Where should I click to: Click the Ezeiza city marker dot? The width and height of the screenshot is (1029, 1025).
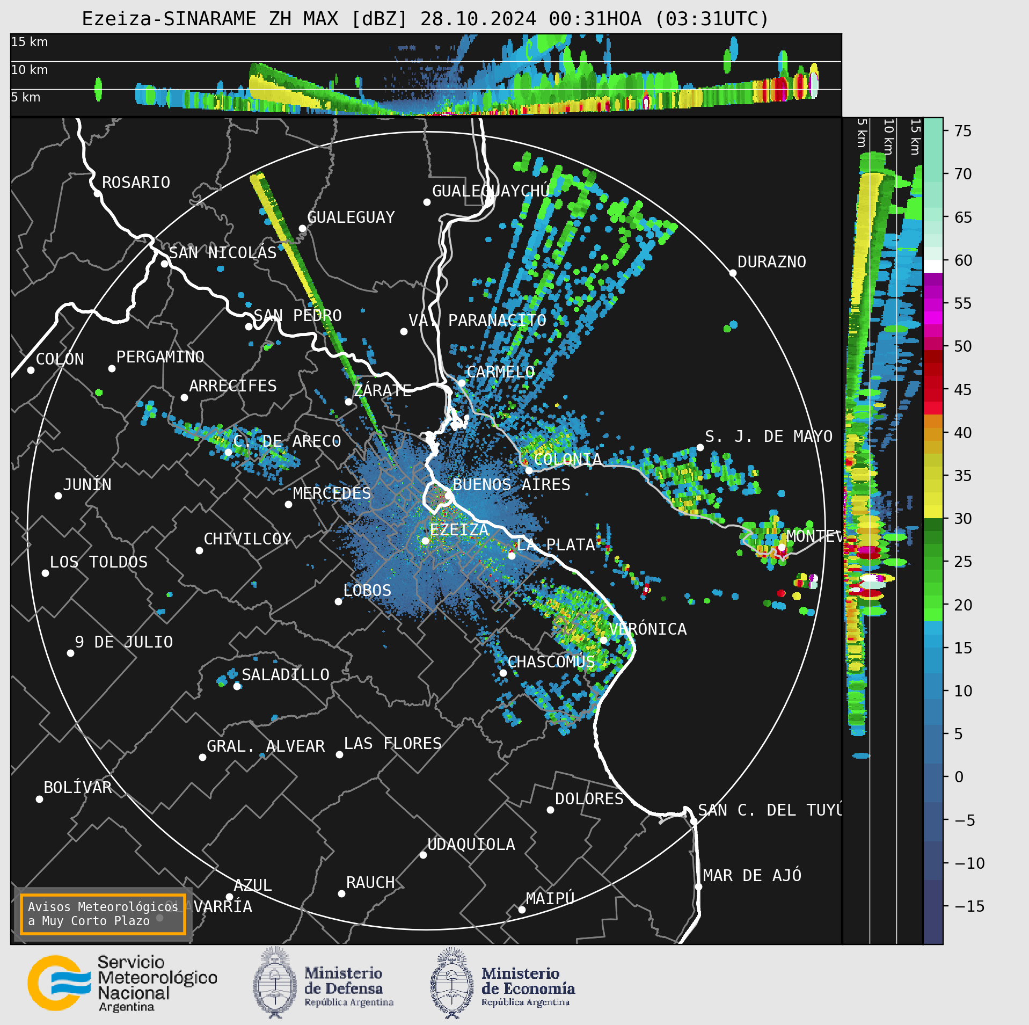click(x=425, y=541)
